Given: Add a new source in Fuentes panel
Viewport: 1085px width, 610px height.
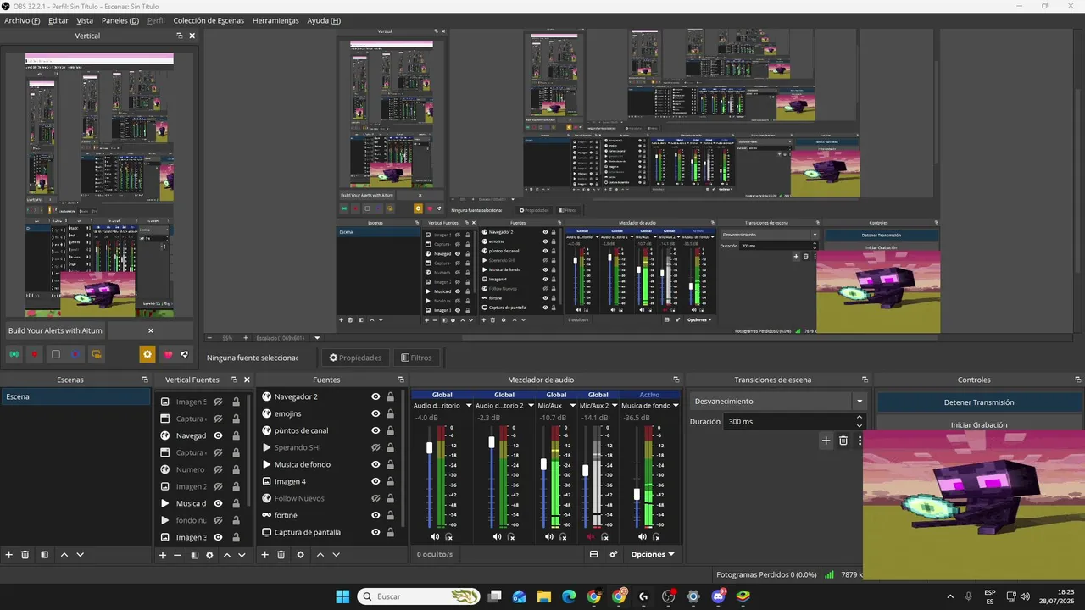Looking at the screenshot, I should tap(264, 555).
